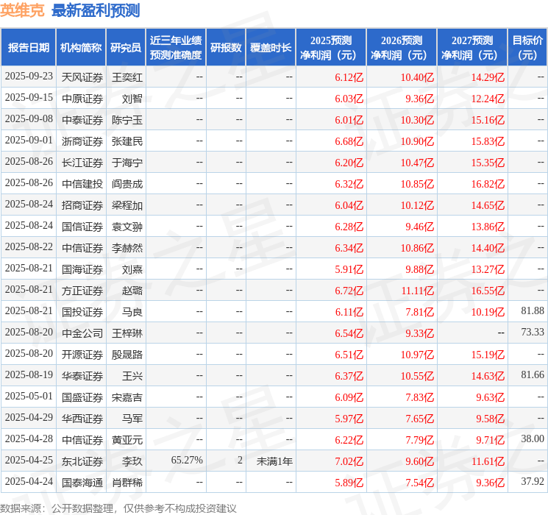This screenshot has height=515, width=548.
Task: Click the 73.33 target price
Action: 533,332
